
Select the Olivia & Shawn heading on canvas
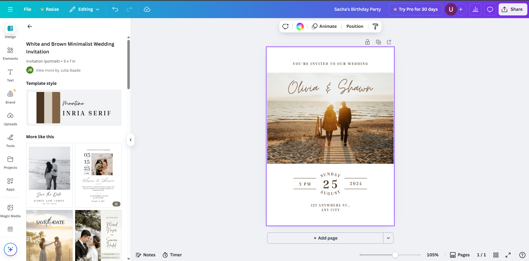[330, 87]
